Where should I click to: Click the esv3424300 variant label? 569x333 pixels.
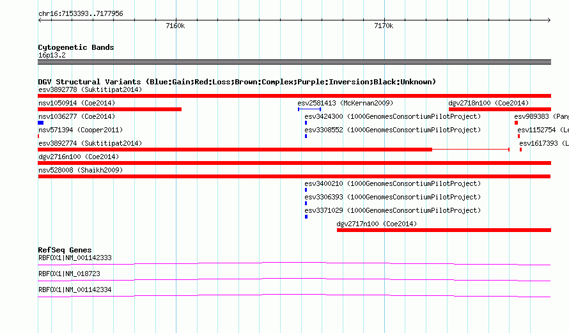coord(393,116)
